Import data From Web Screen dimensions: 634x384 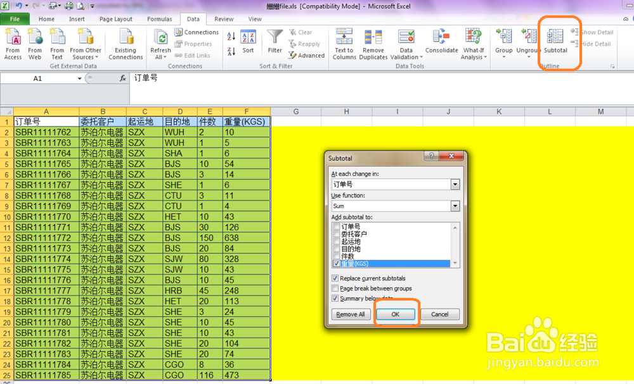pos(35,44)
